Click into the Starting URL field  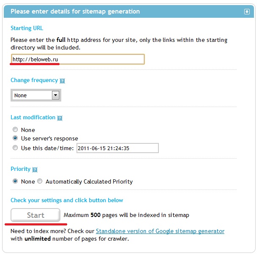78,60
